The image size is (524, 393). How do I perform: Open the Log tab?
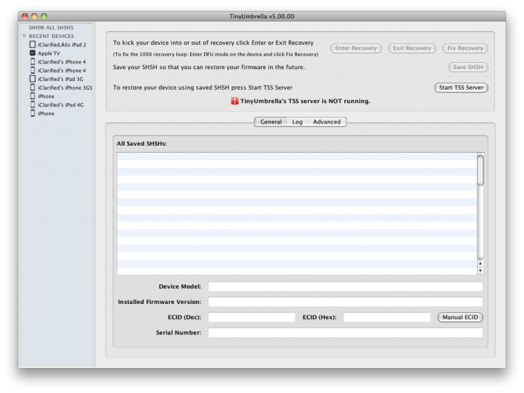pyautogui.click(x=297, y=122)
